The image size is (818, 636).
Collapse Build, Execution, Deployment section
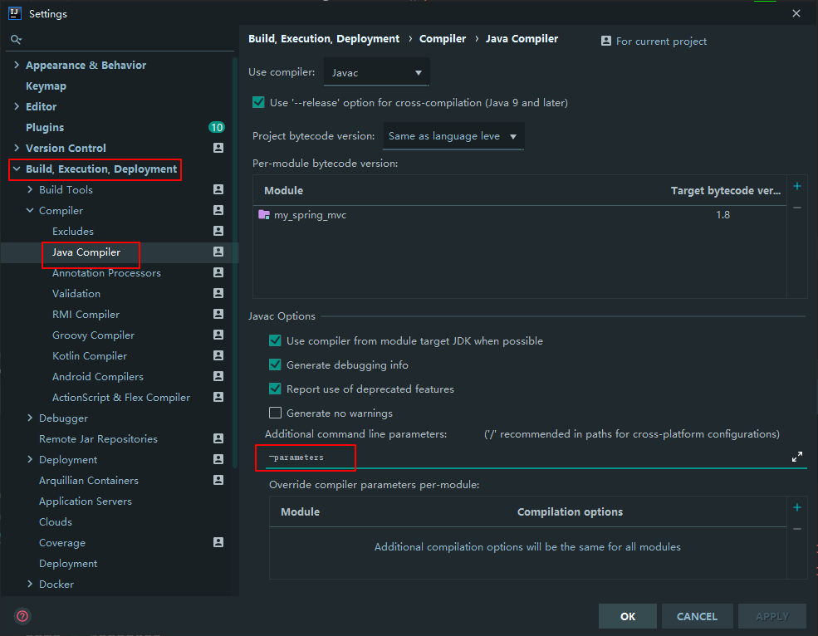tap(17, 169)
